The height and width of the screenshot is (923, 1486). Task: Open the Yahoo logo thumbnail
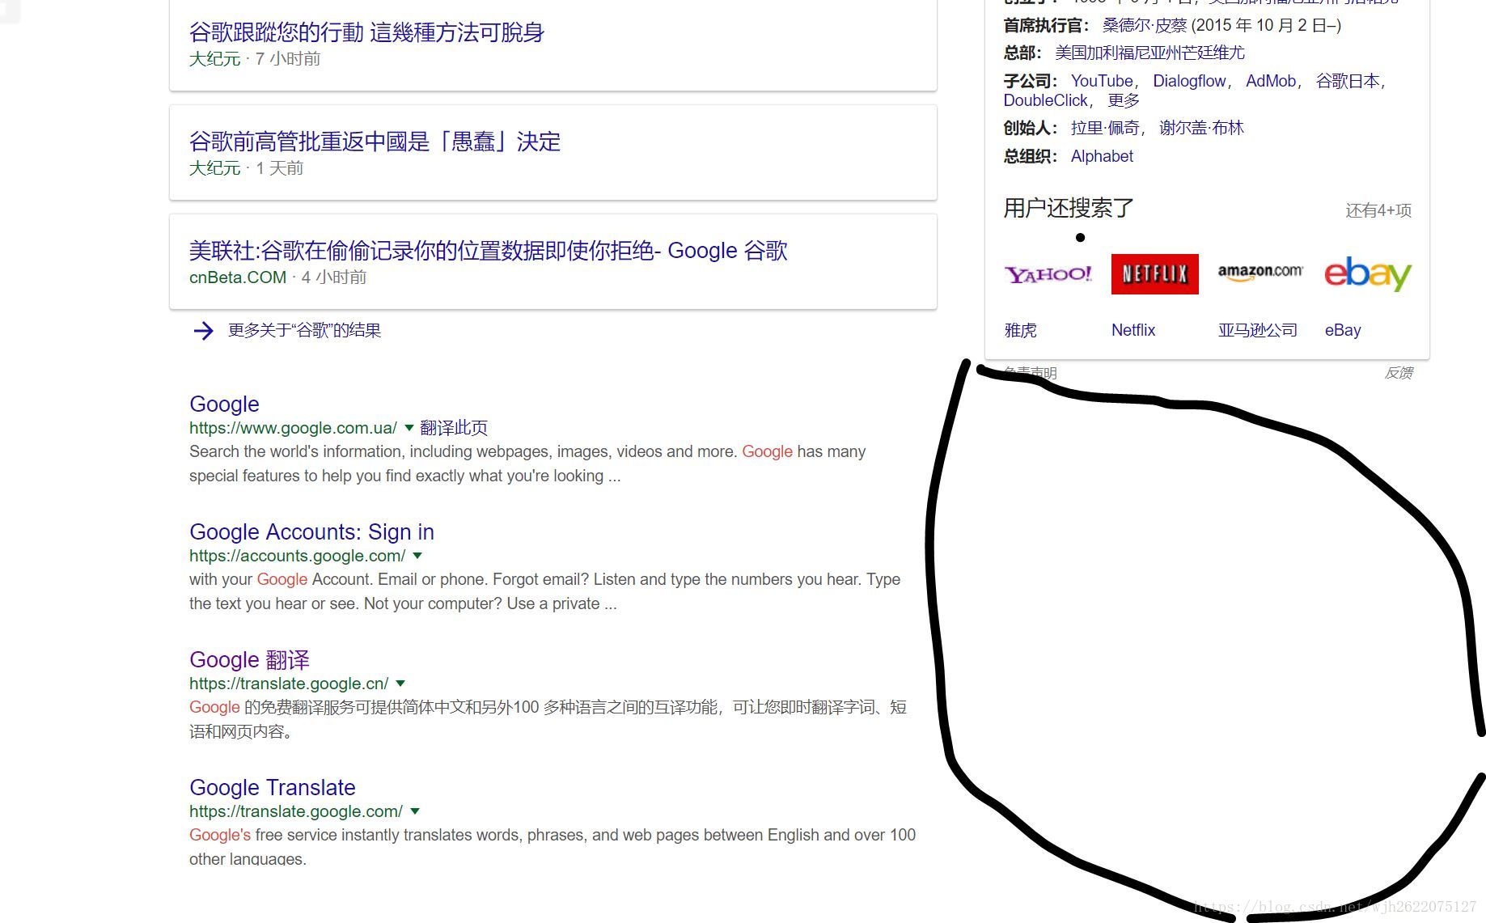1048,274
